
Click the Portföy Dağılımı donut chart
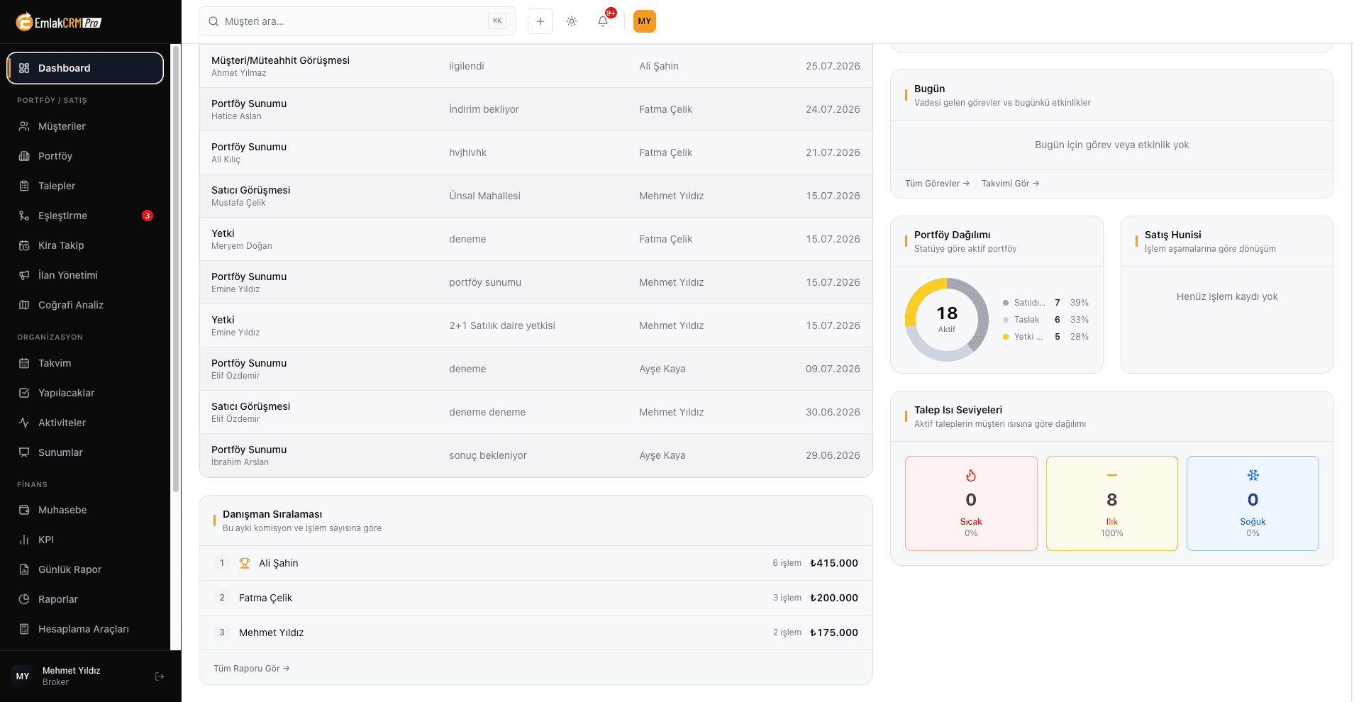947,320
